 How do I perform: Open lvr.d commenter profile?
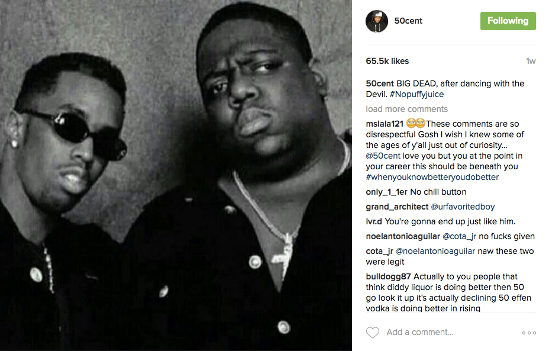pyautogui.click(x=374, y=222)
